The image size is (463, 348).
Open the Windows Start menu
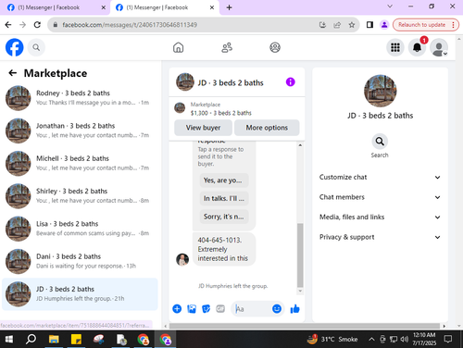click(9, 340)
